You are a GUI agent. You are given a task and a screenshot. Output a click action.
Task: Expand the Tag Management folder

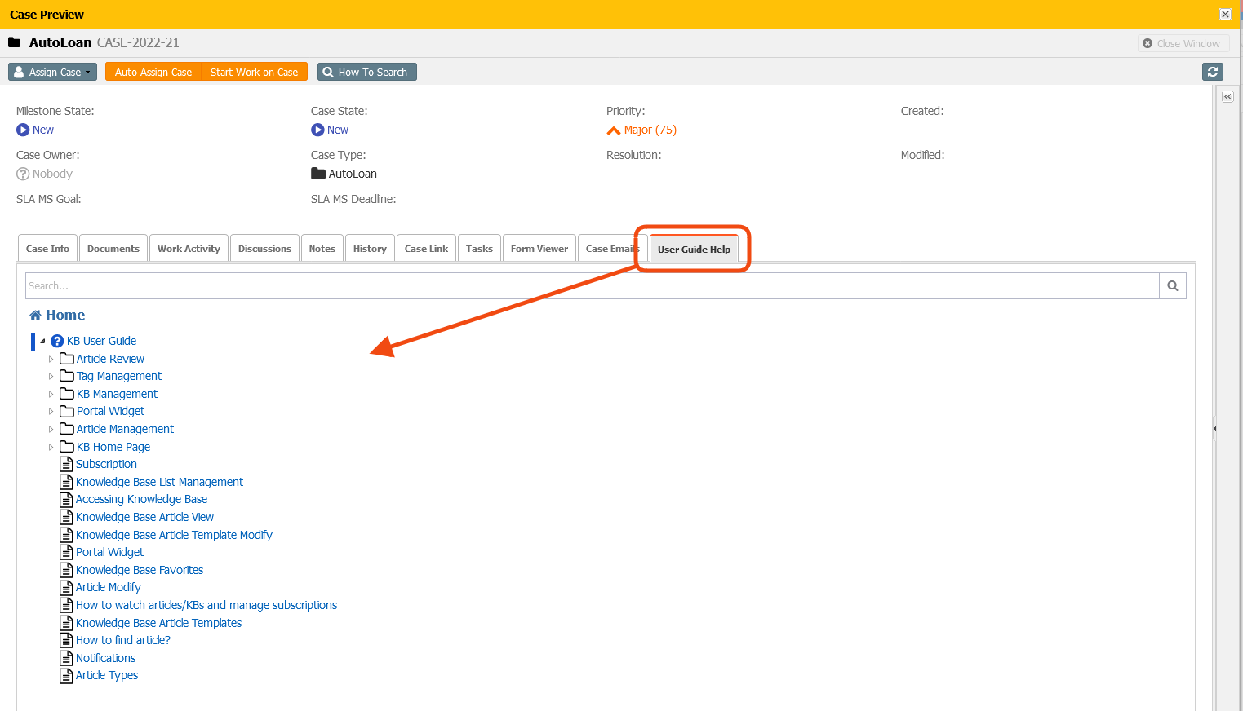coord(51,377)
